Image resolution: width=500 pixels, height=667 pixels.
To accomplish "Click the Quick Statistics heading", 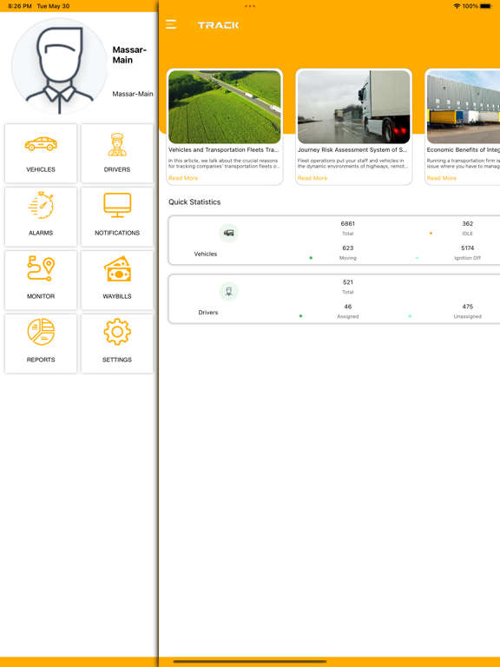I will click(x=194, y=202).
